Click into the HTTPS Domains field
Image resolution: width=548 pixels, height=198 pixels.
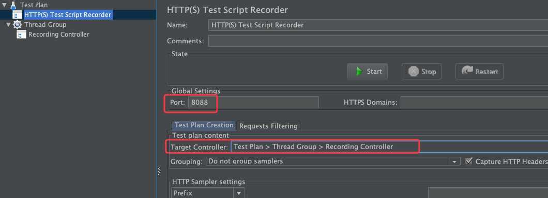474,103
